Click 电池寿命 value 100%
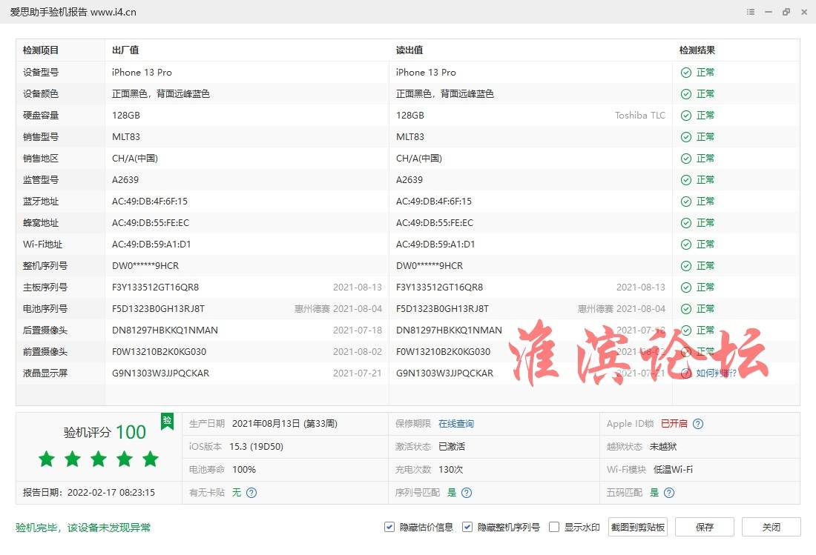This screenshot has width=816, height=555. pyautogui.click(x=243, y=469)
